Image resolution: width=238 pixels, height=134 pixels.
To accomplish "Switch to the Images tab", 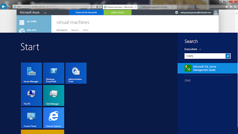I will (75, 31).
